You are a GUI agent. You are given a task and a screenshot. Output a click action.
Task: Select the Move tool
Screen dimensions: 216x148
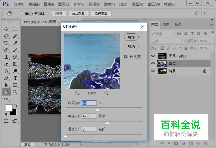coord(6,29)
